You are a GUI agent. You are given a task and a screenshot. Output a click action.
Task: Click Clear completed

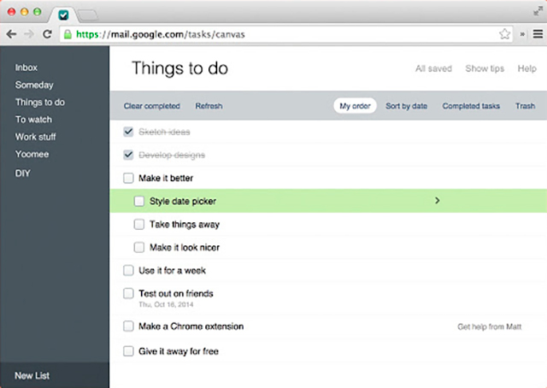click(x=152, y=106)
